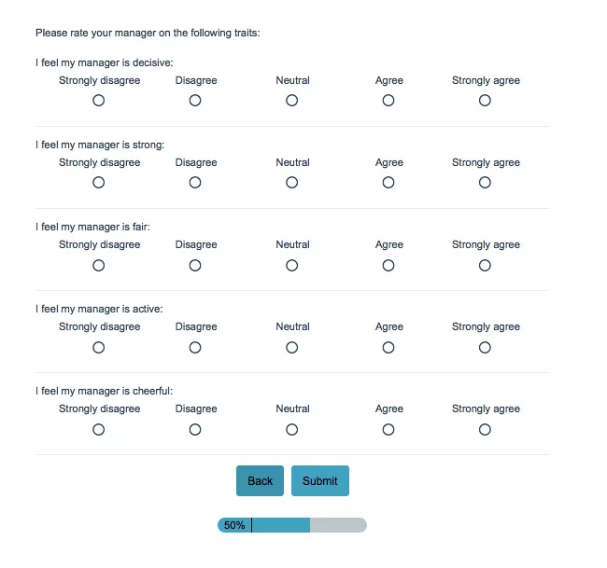Select Strongly disagree for manager is decisive

[x=99, y=101]
